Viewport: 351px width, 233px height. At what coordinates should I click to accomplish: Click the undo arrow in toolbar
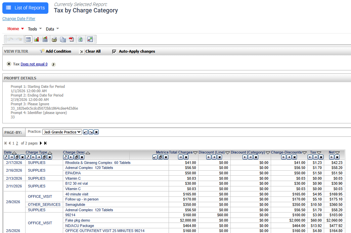[10, 39]
